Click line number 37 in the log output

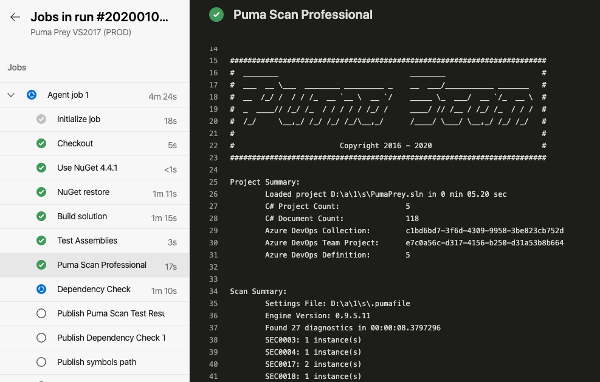(213, 327)
